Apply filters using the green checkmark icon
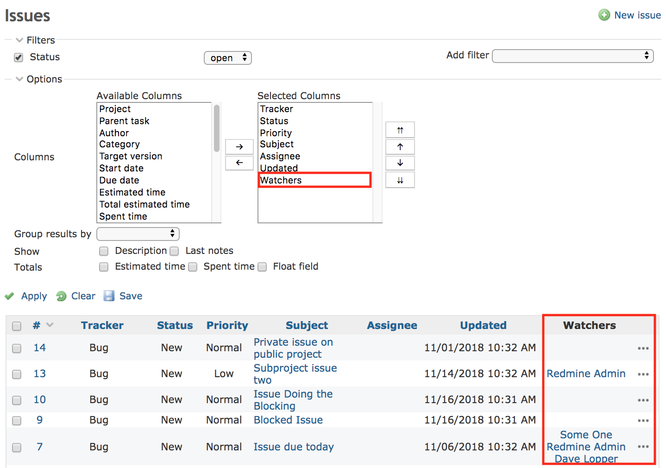The image size is (666, 468). tap(9, 296)
